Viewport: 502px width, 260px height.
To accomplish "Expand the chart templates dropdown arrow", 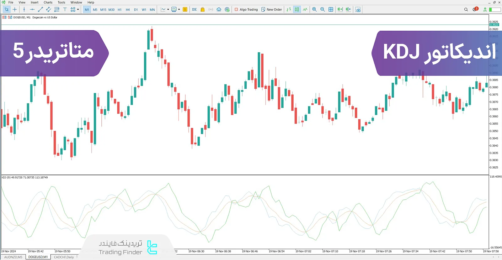I will pyautogui.click(x=179, y=9).
